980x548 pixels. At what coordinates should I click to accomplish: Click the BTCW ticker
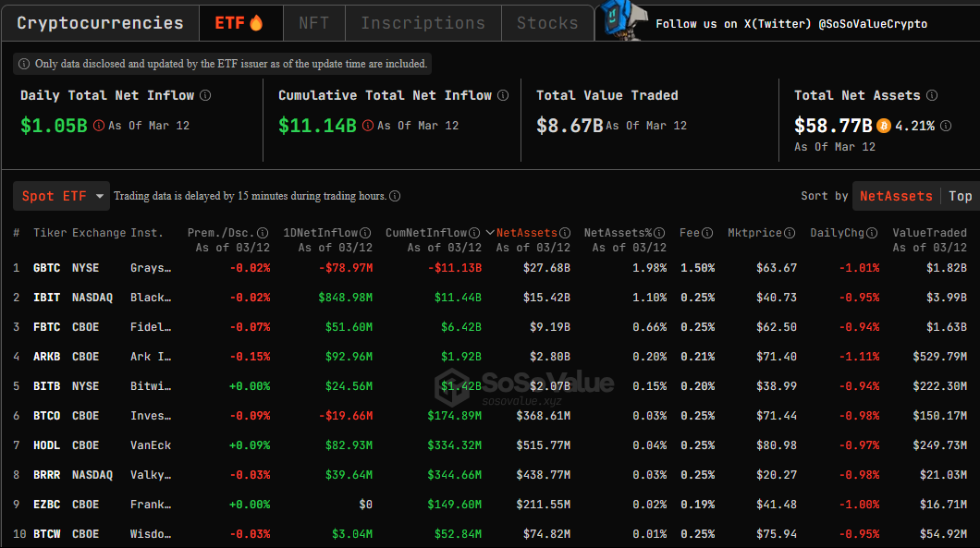coord(47,534)
